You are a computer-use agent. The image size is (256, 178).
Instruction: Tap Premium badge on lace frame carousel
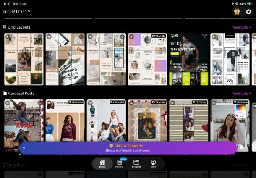click(x=158, y=102)
